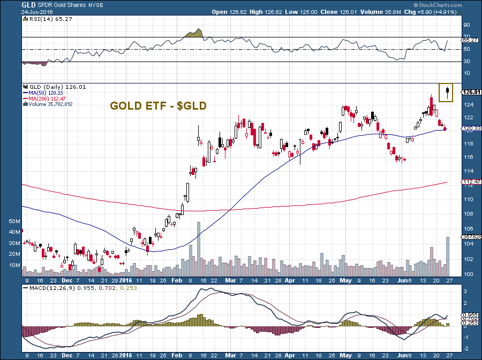Click the shaded overbought RSI peak
This screenshot has height=360, width=482.
click(194, 33)
